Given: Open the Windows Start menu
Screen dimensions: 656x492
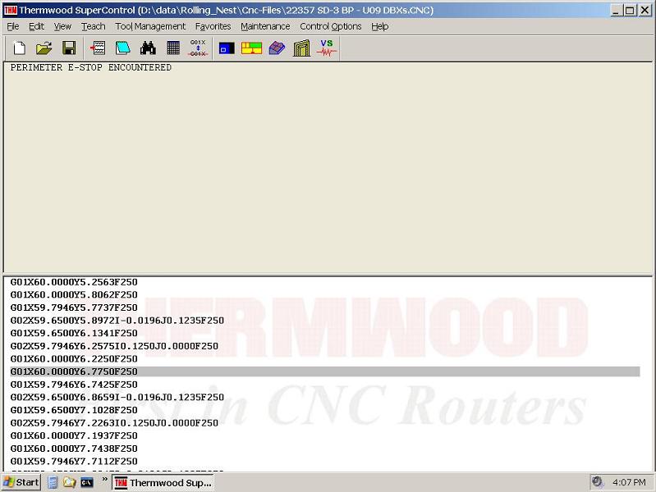Looking at the screenshot, I should [x=21, y=482].
